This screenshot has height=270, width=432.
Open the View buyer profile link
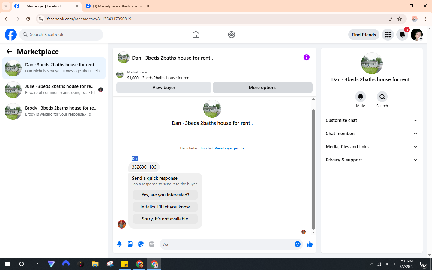tap(229, 148)
